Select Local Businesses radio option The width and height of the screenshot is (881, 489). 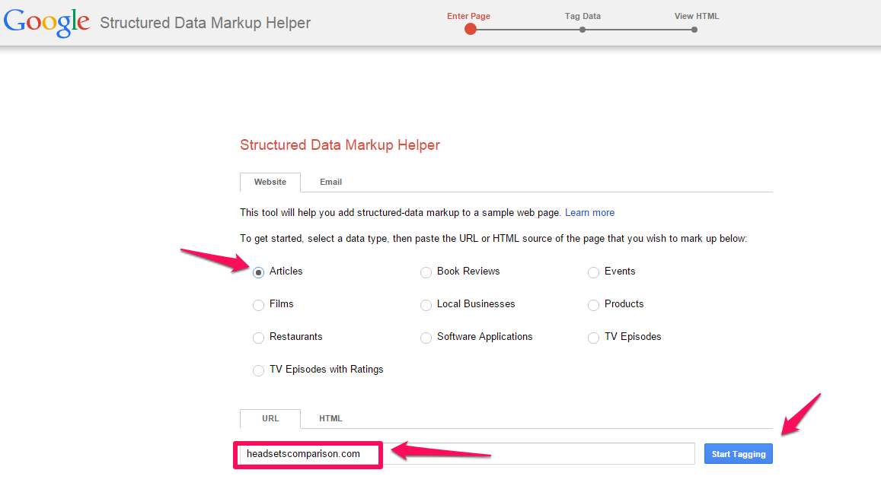[x=426, y=305]
